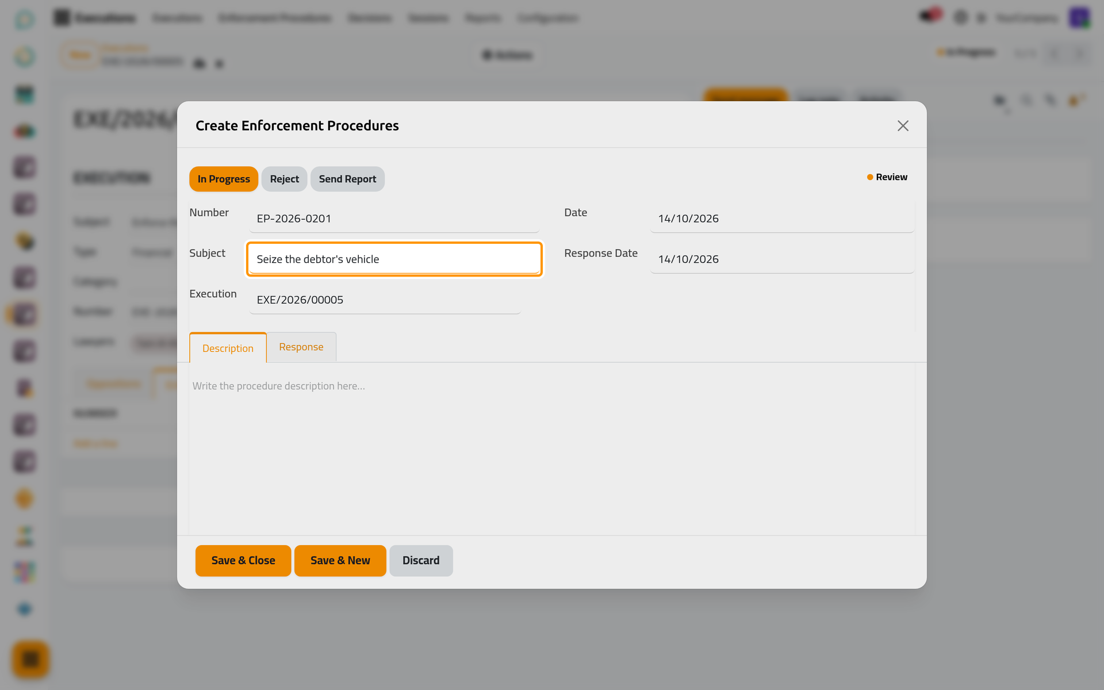Set status with In Progress button

(x=224, y=179)
